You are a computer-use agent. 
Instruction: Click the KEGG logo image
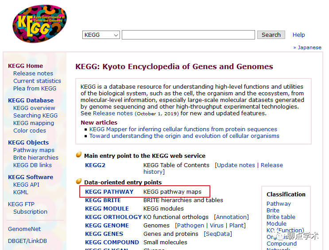[40, 24]
